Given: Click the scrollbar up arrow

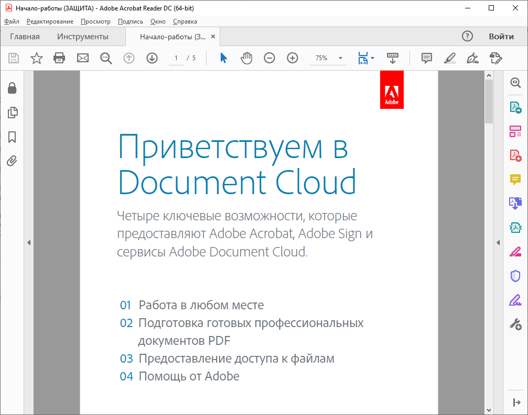Looking at the screenshot, I should [x=489, y=75].
